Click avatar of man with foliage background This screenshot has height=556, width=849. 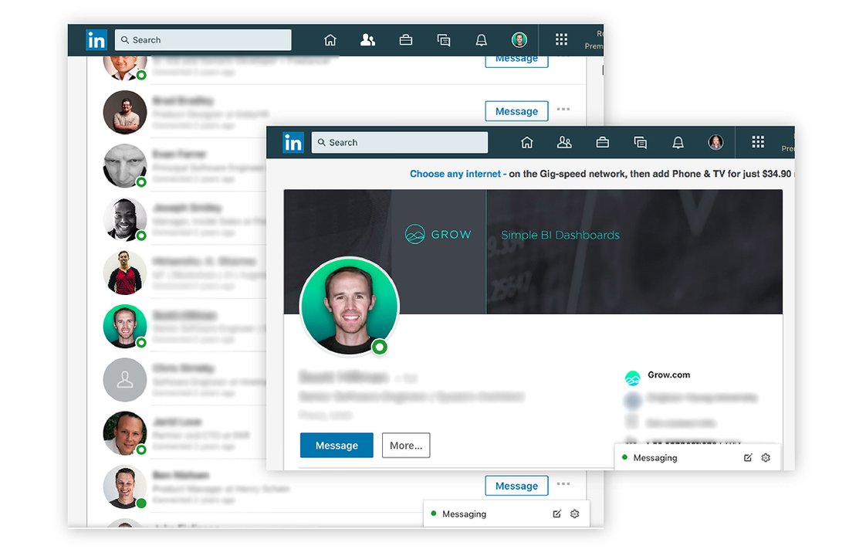125,433
